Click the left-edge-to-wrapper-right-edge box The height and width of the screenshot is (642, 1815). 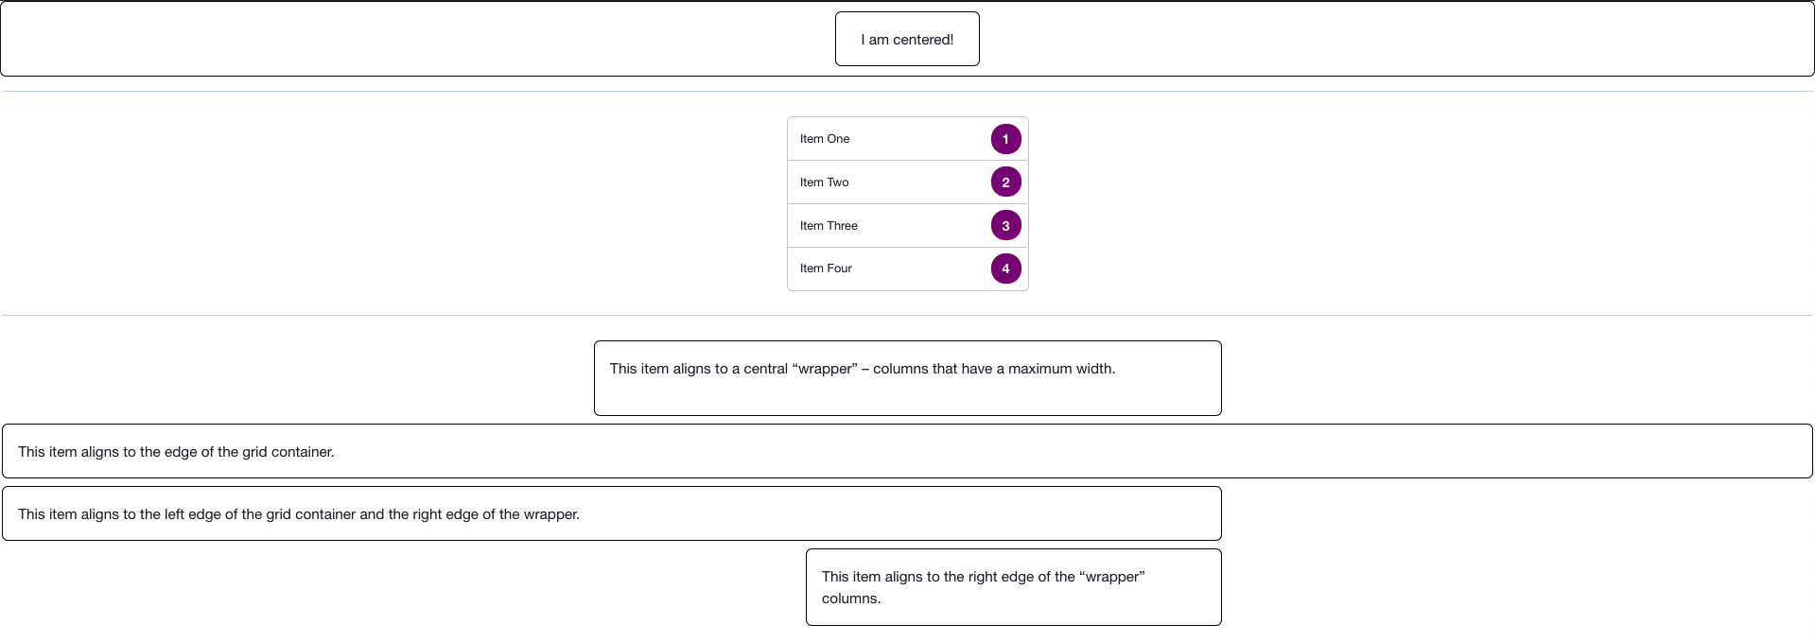[x=612, y=513]
